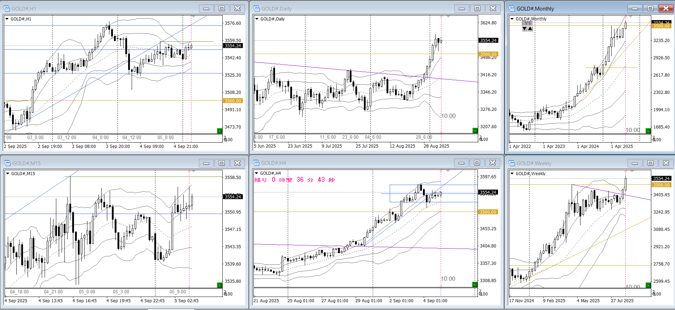Click the GOLD#,H1 window chart icon
This screenshot has height=310, width=675.
[x=7, y=8]
